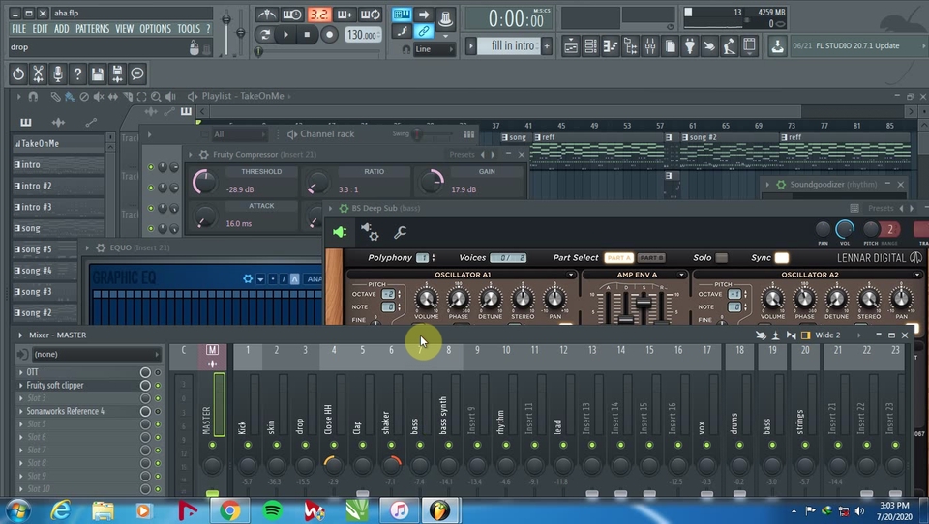Open the plugin picker plug icon
This screenshot has width=929, height=524.
[690, 45]
